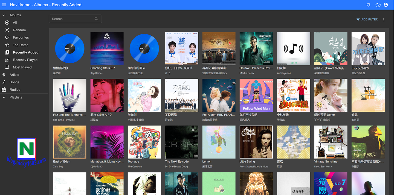
Task: Open the Radios page
Action: [15, 90]
